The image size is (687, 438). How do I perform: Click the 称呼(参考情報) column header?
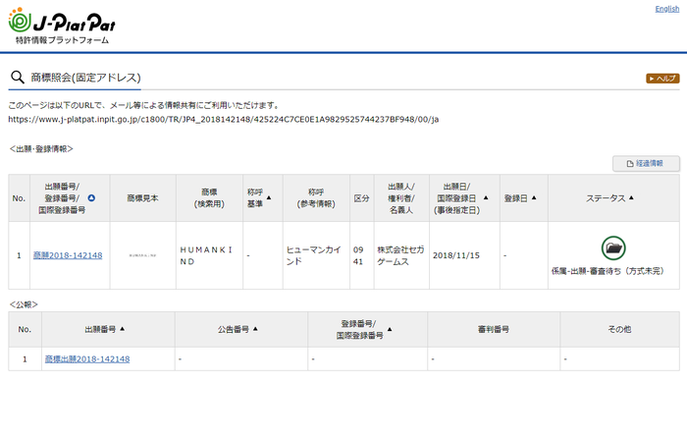316,198
